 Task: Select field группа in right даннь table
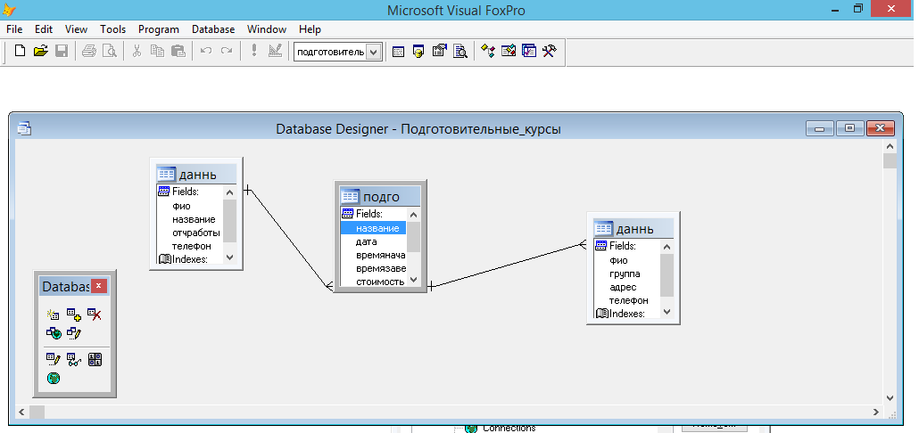625,274
